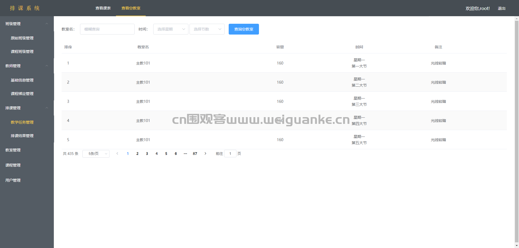Click the 排序 column header
This screenshot has height=248, width=519.
[x=68, y=47]
